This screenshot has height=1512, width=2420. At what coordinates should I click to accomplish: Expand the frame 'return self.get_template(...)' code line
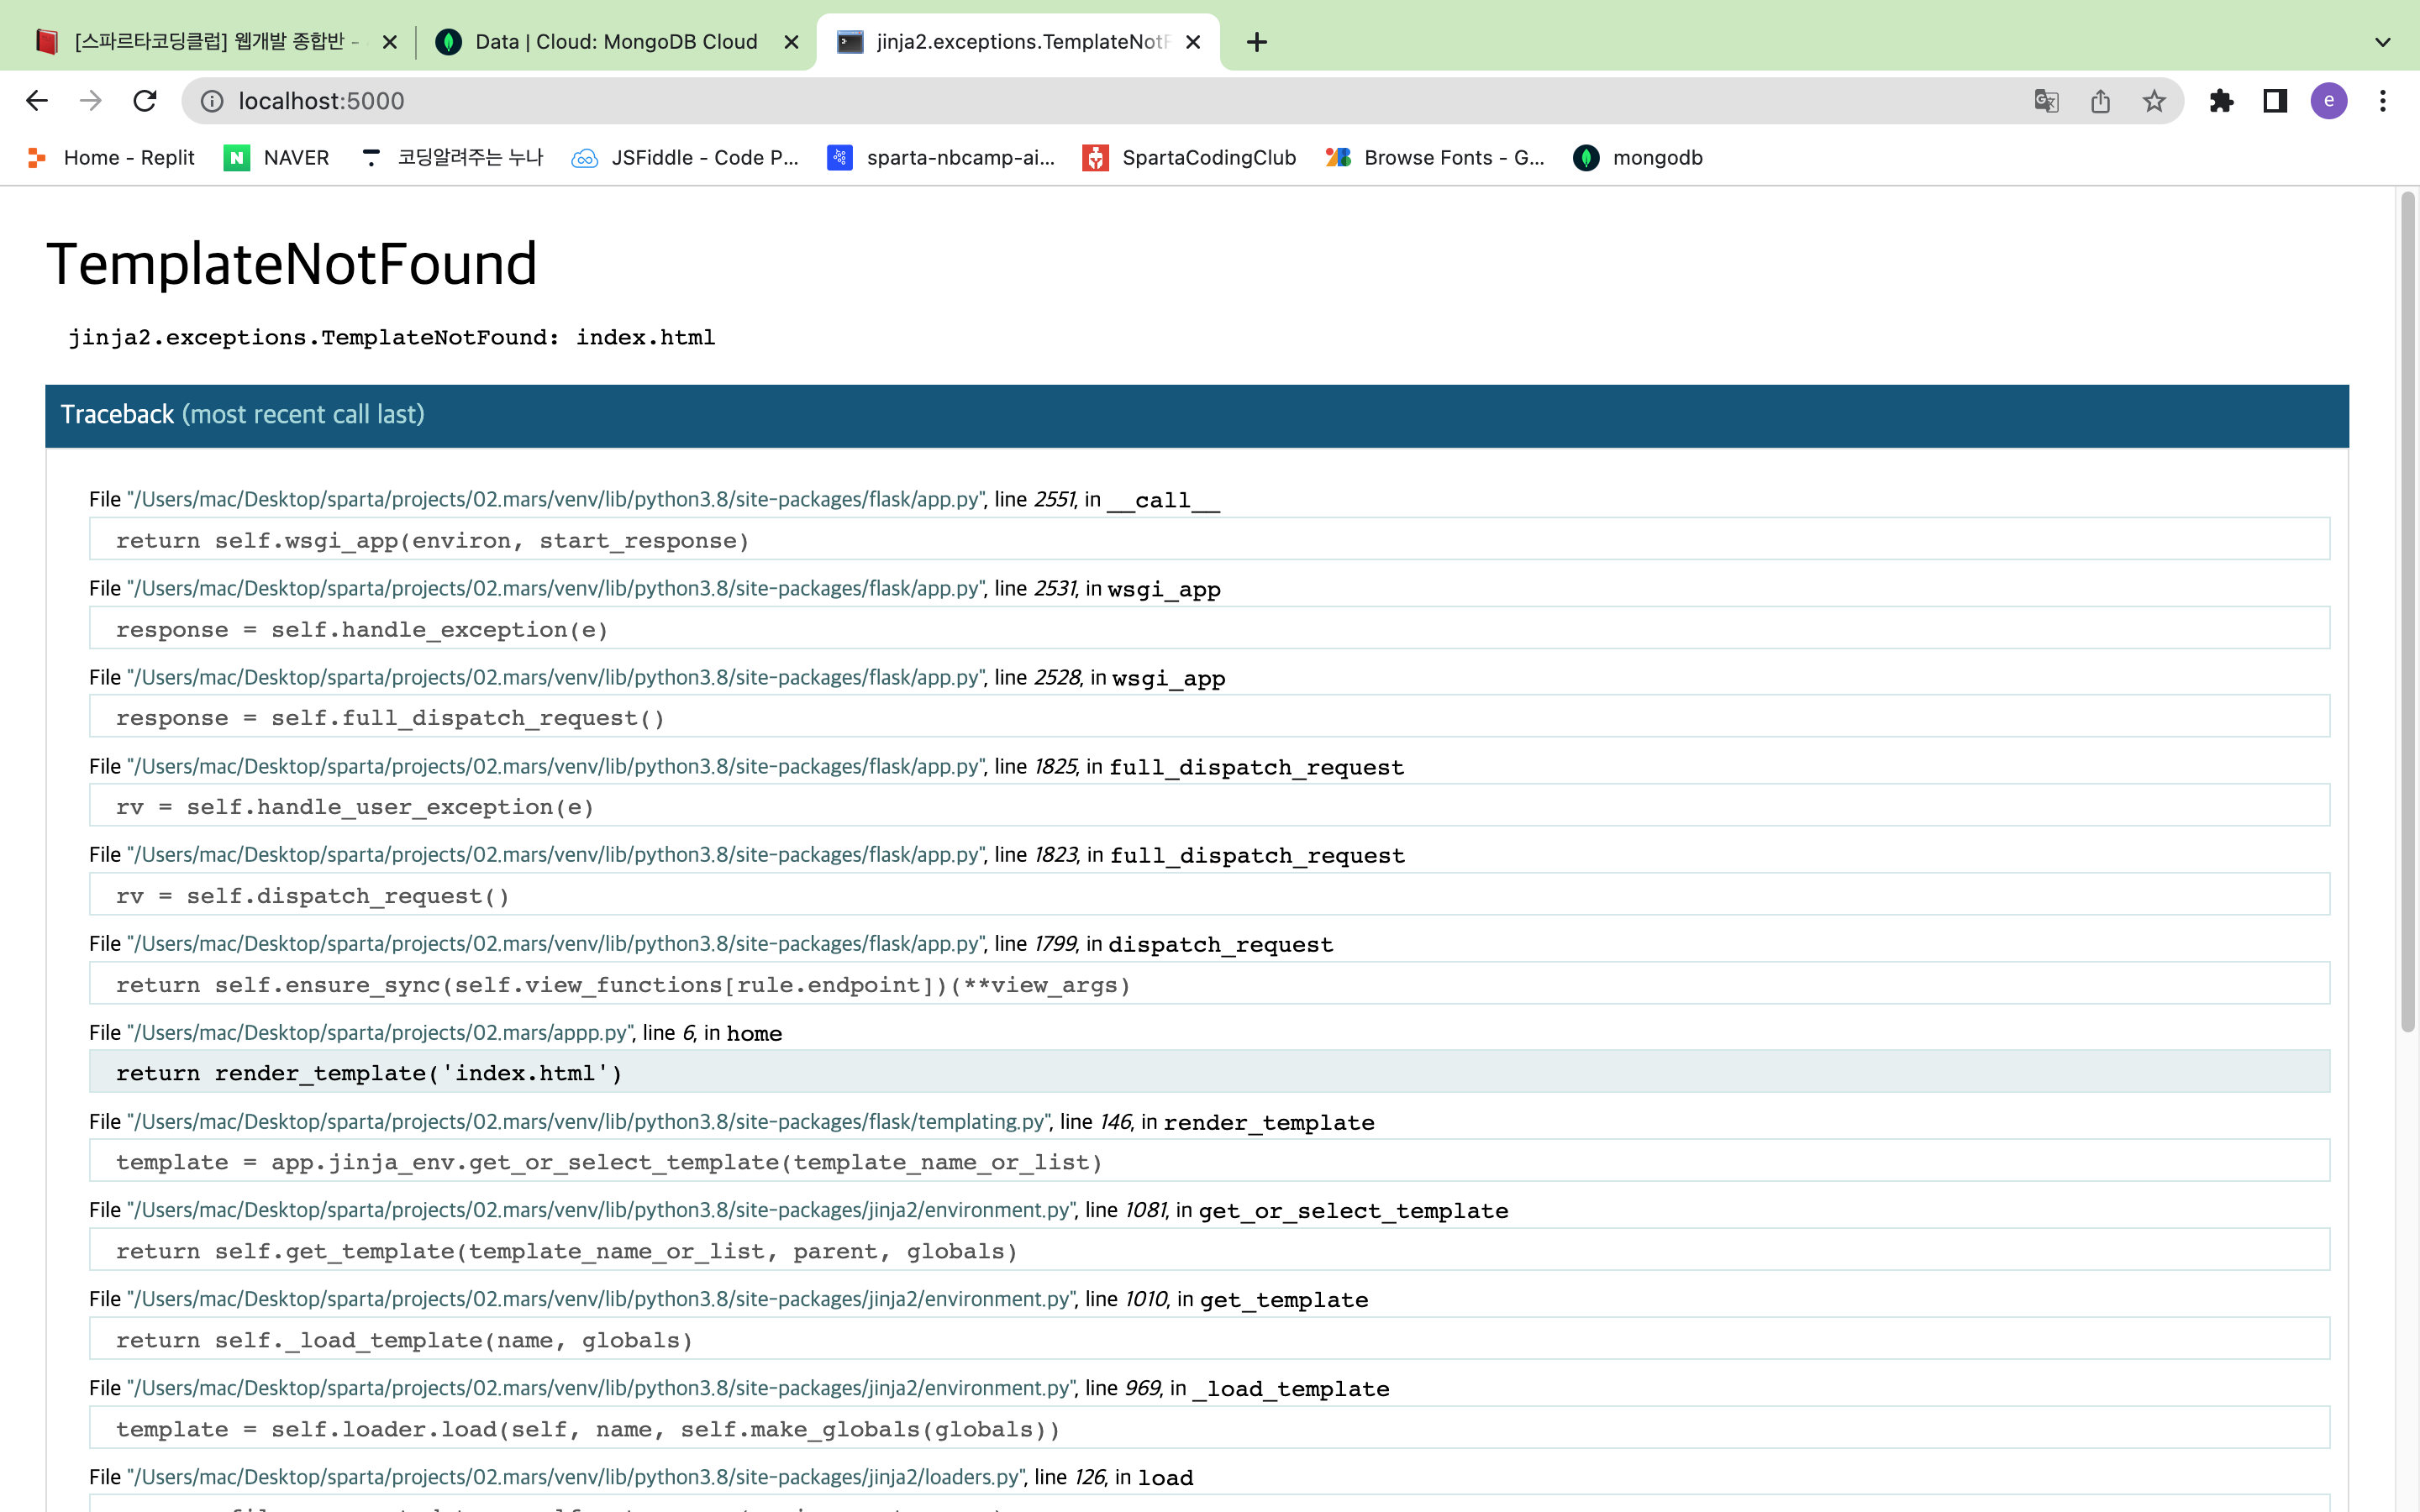tap(1209, 1251)
